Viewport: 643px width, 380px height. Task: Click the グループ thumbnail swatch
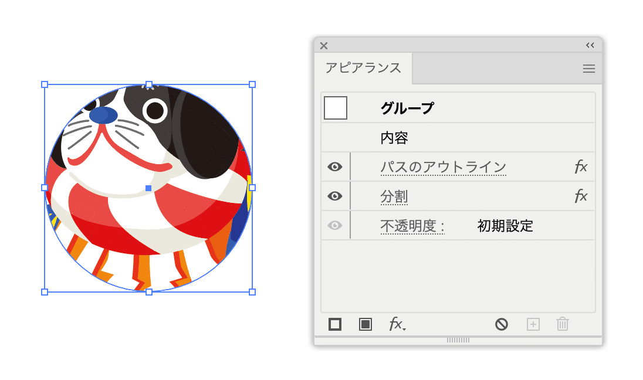336,108
